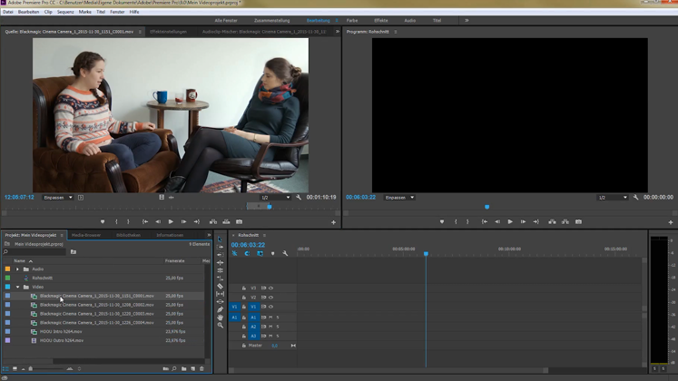
Task: Select the Pen tool in the tools panel
Action: click(220, 309)
